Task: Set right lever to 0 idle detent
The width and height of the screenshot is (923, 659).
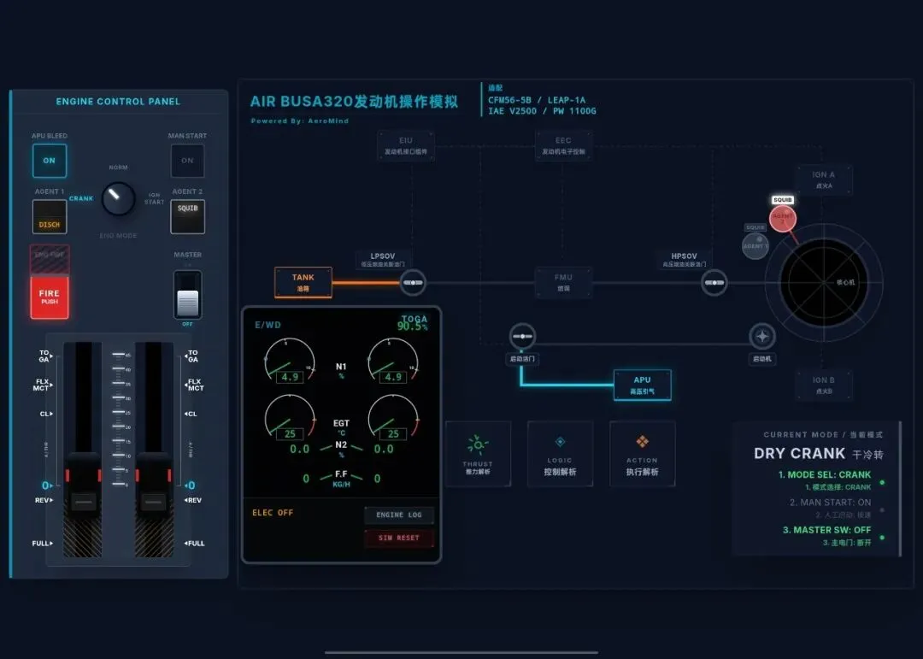Action: (190, 485)
